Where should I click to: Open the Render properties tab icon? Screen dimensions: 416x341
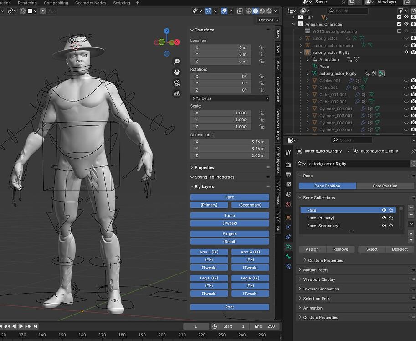pyautogui.click(x=288, y=165)
